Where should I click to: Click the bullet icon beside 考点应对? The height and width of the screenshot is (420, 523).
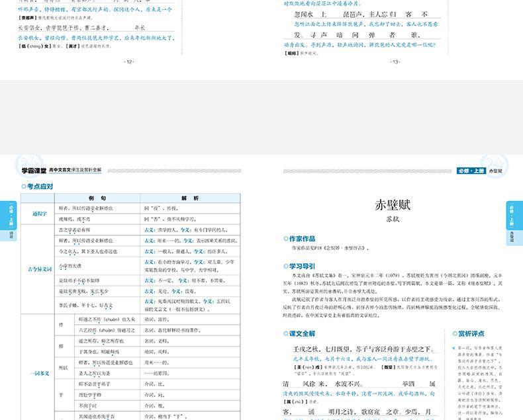[23, 187]
